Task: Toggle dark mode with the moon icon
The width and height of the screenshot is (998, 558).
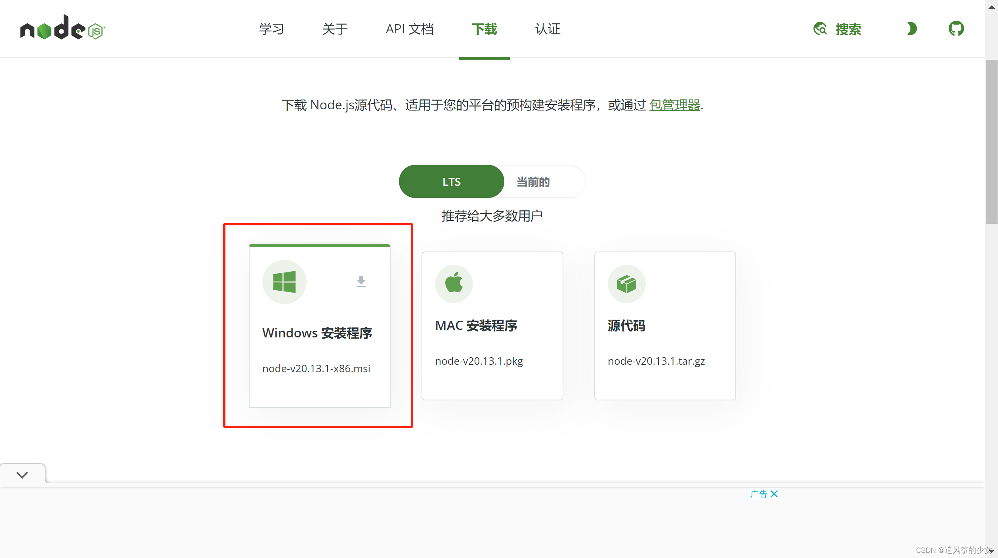Action: click(x=911, y=28)
